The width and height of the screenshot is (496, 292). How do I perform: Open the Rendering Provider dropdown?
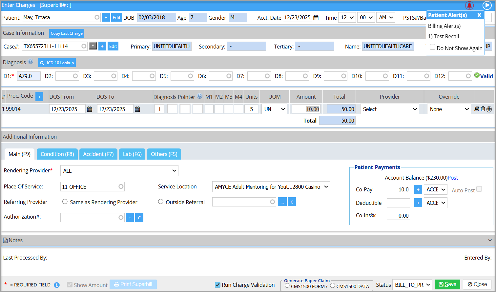tap(119, 171)
